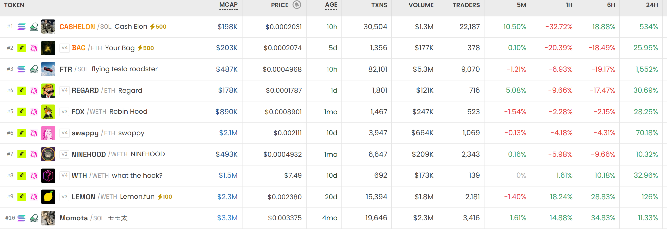
Task: Sort the table by MCAP column
Action: pos(228,5)
